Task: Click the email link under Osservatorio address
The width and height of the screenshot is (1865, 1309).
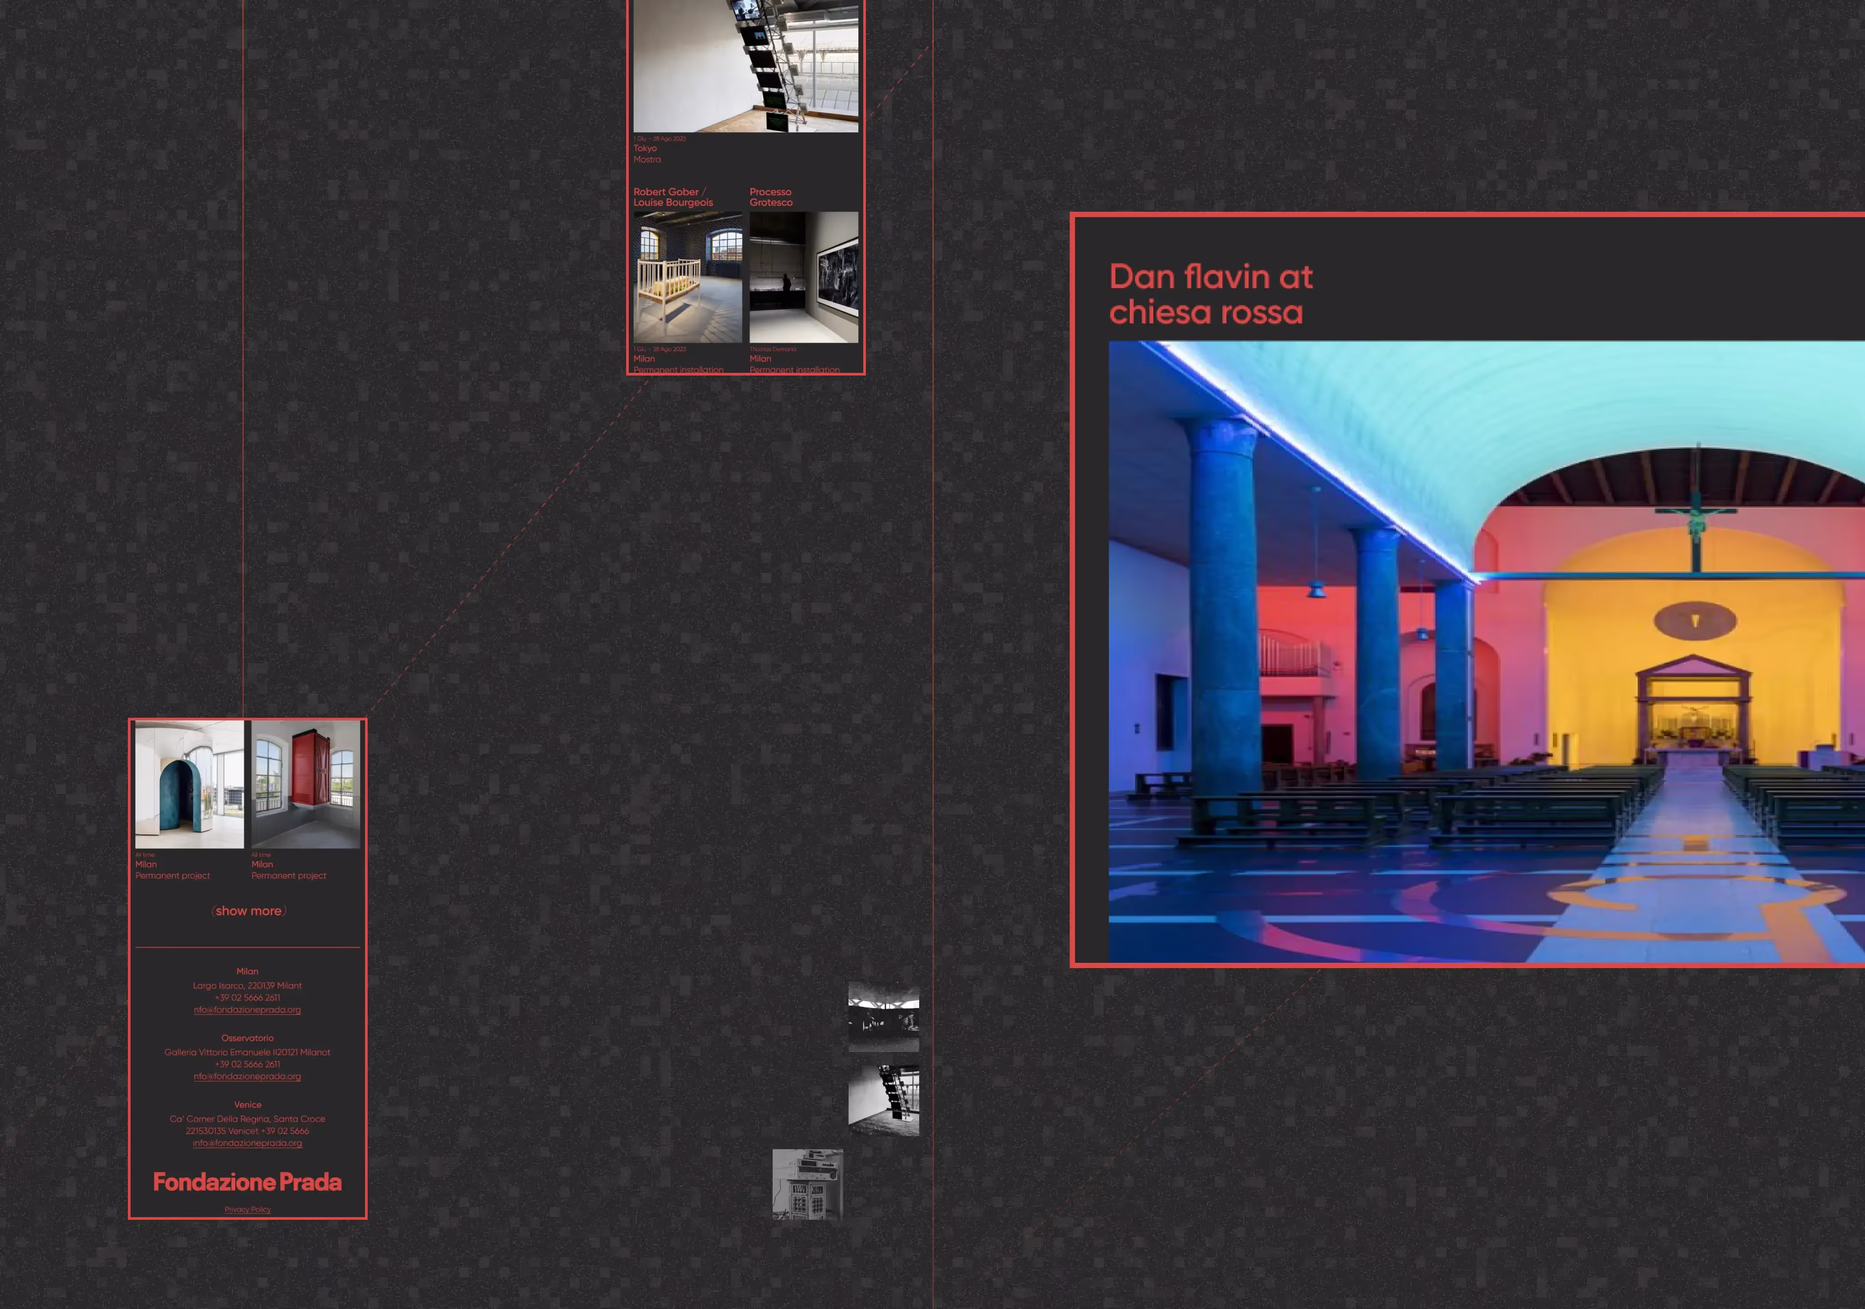Action: pos(248,1076)
